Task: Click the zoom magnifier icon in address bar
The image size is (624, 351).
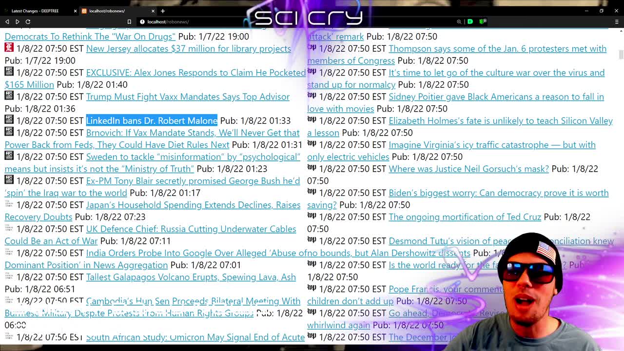Action: pos(459,21)
